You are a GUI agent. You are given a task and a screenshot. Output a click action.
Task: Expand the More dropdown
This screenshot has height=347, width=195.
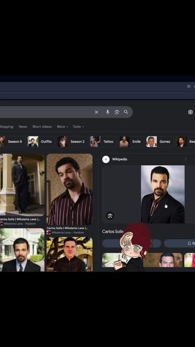(62, 126)
